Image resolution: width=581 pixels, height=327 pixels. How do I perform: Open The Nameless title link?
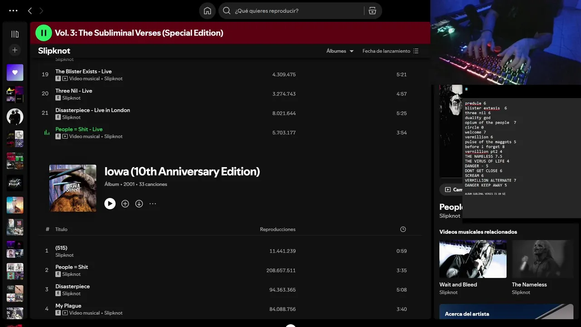[529, 285]
